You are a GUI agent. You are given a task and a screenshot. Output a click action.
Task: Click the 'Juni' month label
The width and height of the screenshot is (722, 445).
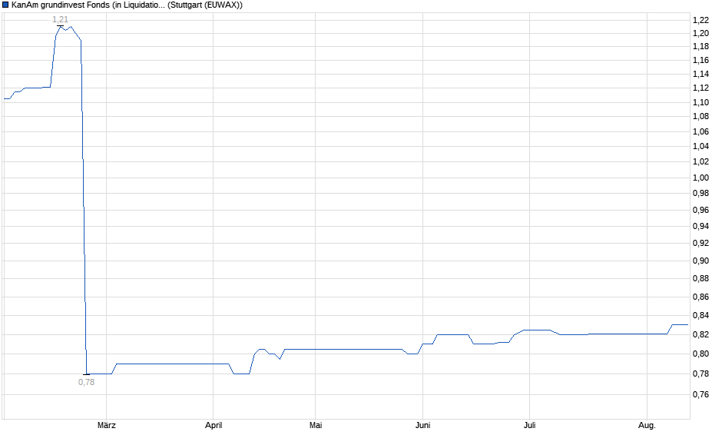point(422,425)
